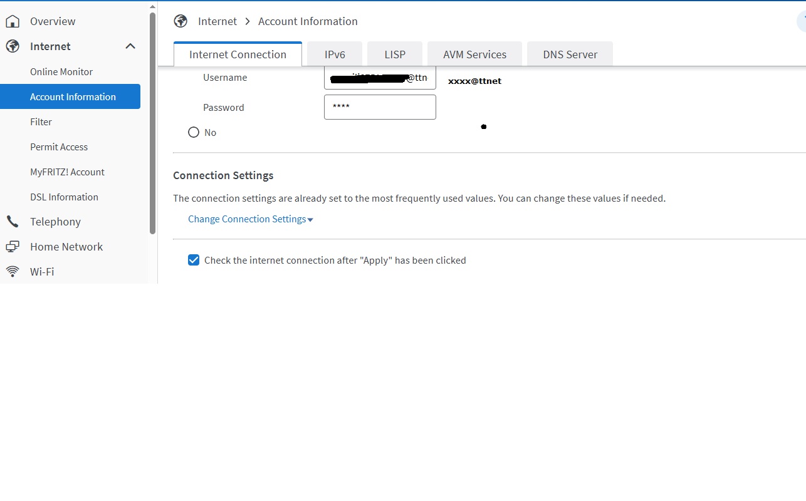Go to AVM Services tab
The width and height of the screenshot is (806, 501).
coord(474,54)
